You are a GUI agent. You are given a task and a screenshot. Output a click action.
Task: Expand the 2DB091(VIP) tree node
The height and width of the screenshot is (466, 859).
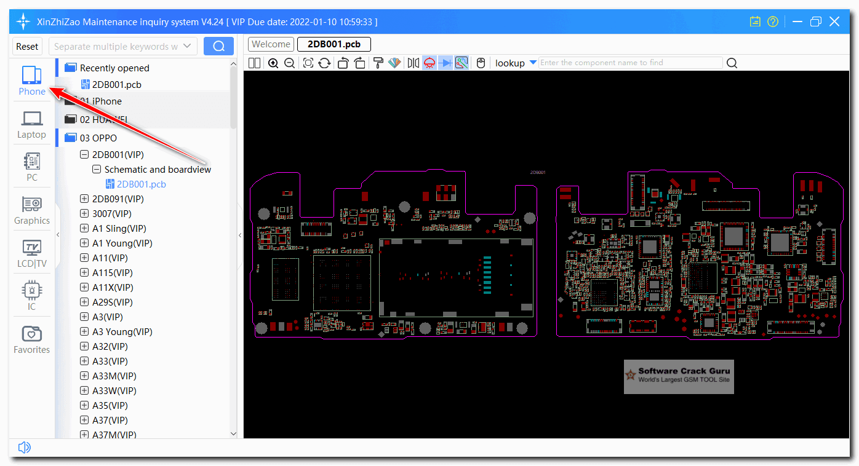tap(84, 199)
